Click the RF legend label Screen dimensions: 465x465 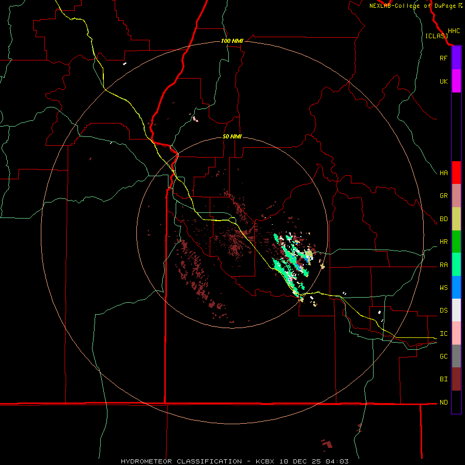[443, 58]
